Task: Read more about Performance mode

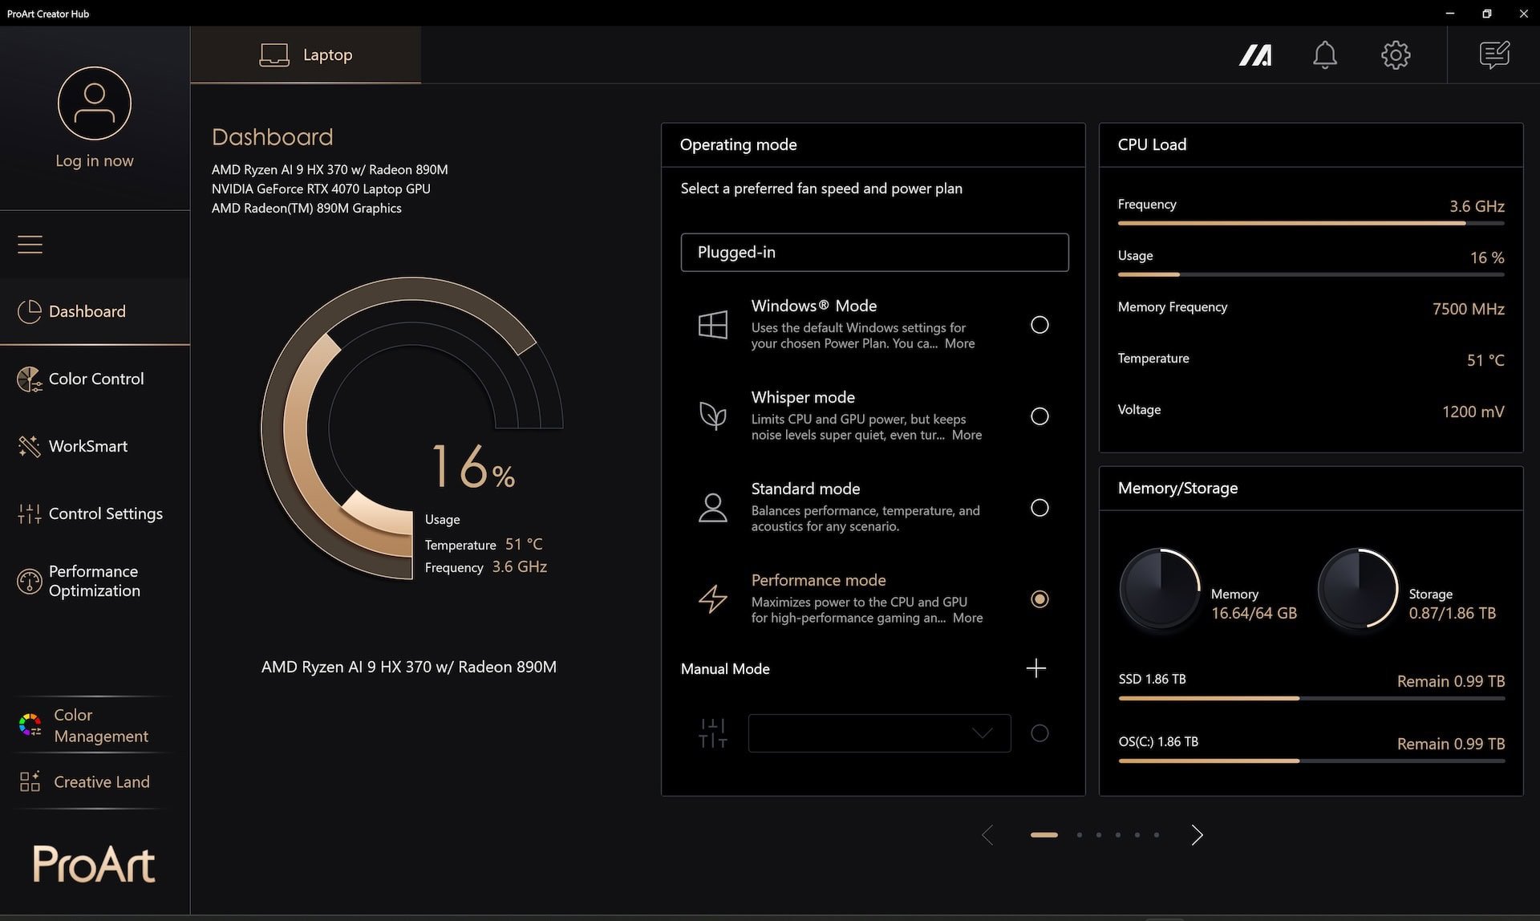Action: [x=968, y=617]
